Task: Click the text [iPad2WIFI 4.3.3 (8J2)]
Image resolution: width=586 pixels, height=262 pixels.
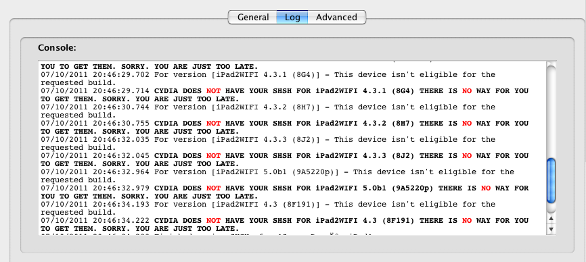Action: click(x=266, y=140)
